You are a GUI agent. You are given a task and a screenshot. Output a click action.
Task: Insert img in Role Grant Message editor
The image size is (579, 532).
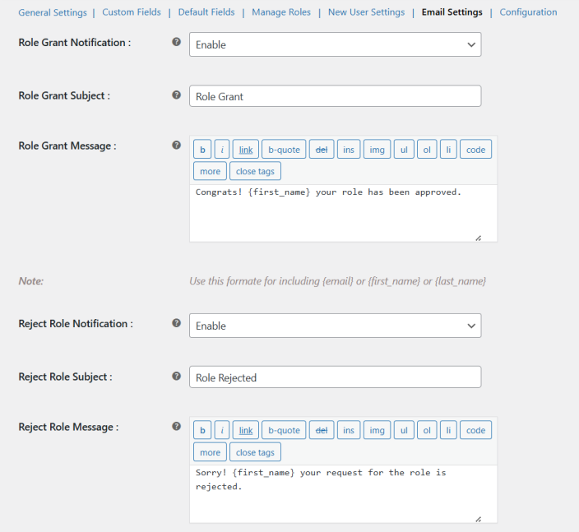click(377, 149)
